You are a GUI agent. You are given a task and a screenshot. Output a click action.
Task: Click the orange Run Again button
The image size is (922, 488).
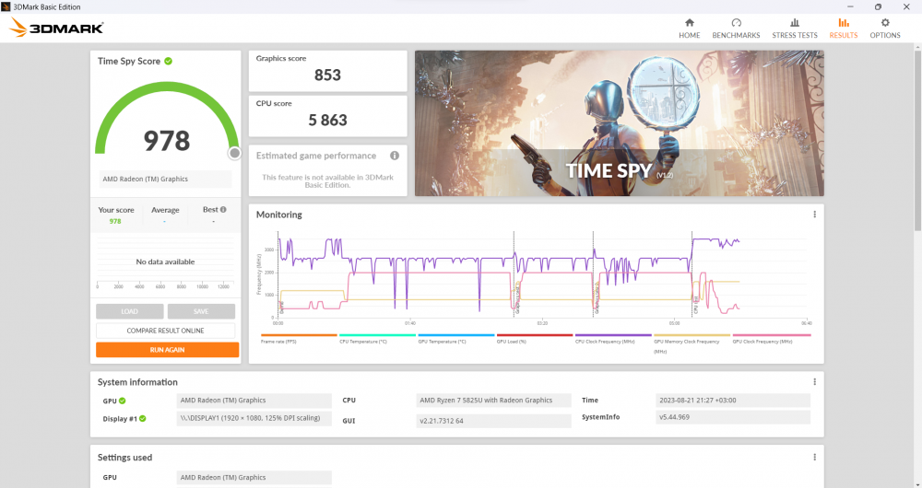point(167,349)
